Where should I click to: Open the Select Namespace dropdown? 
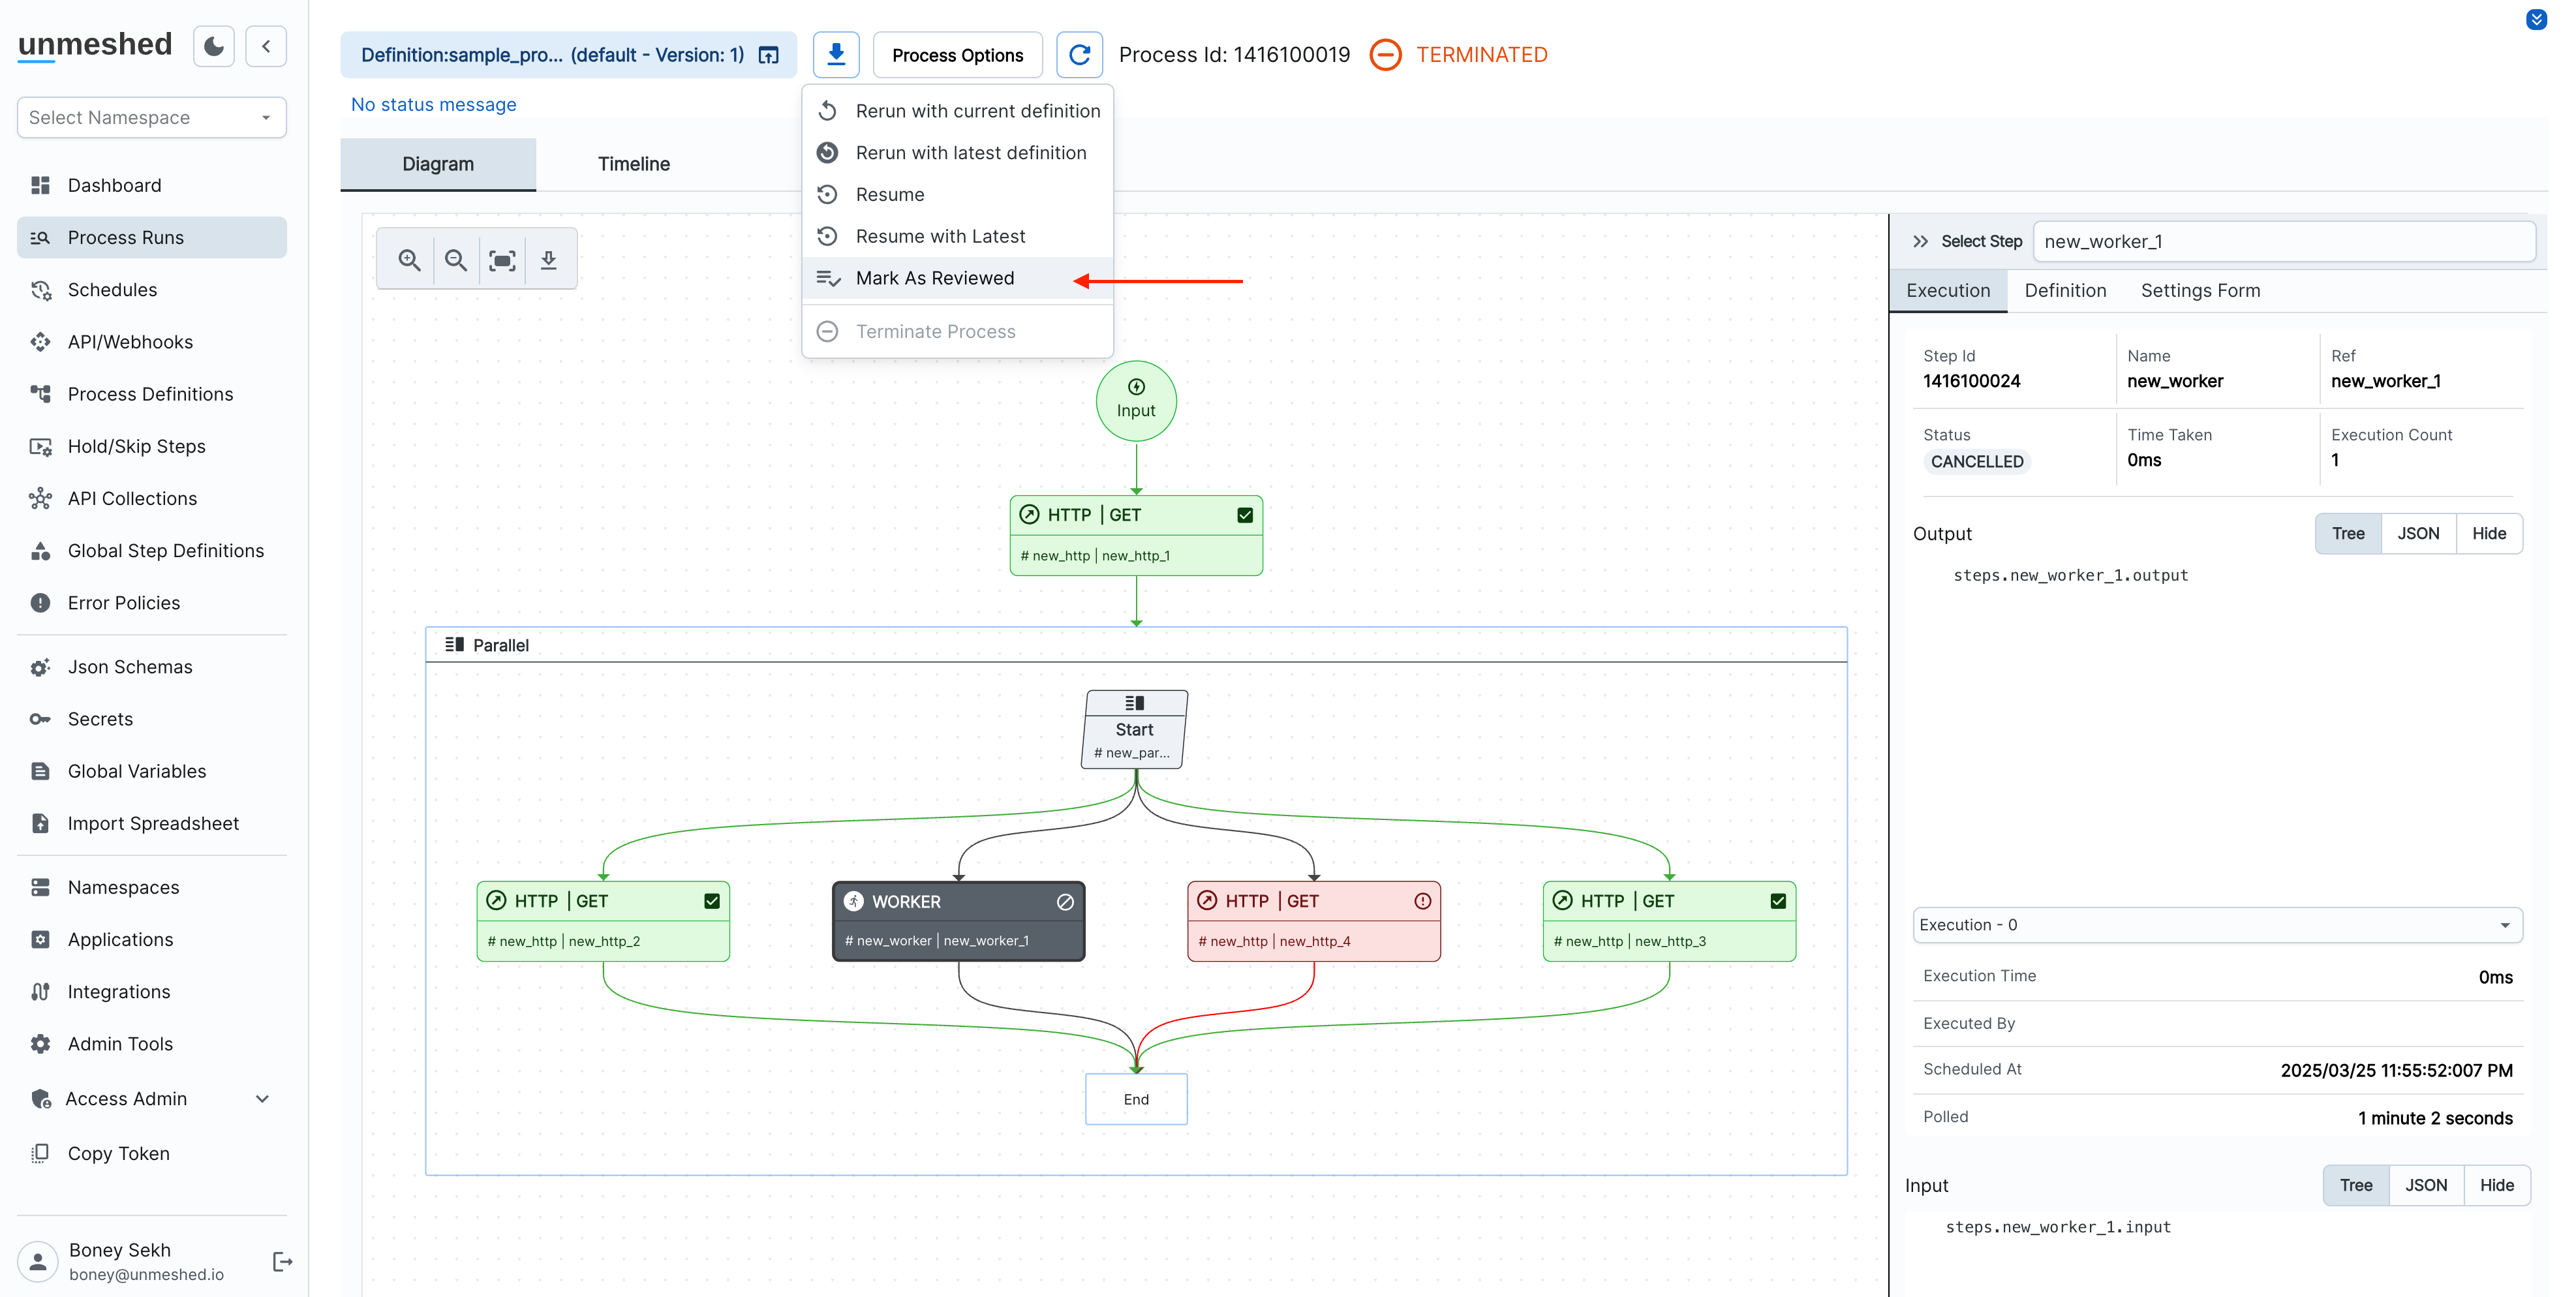point(151,117)
